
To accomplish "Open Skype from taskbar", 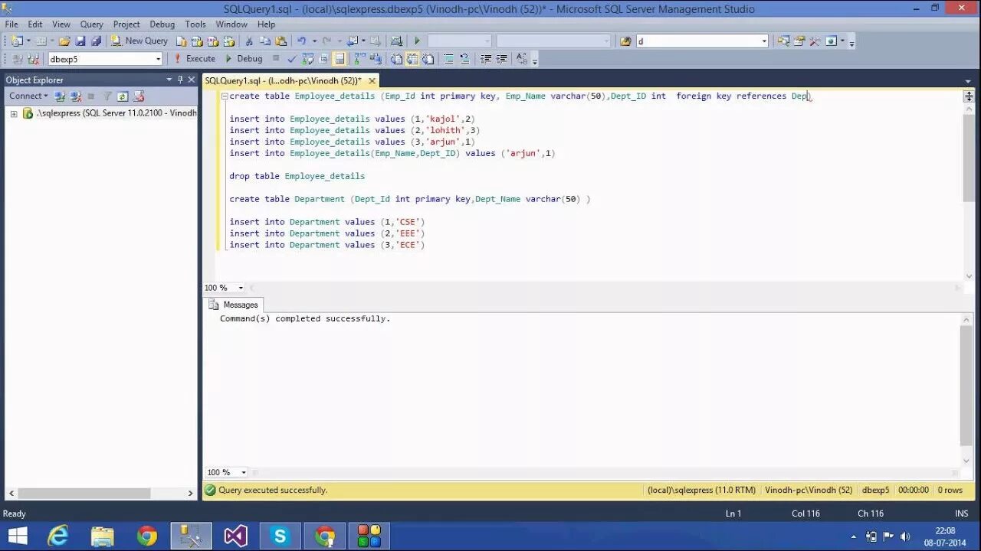I will click(281, 536).
